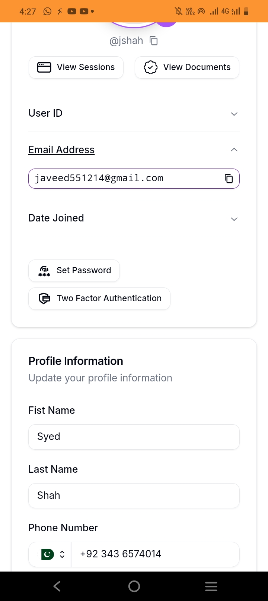268x601 pixels.
Task: Expand the Date Joined section
Action: point(234,219)
